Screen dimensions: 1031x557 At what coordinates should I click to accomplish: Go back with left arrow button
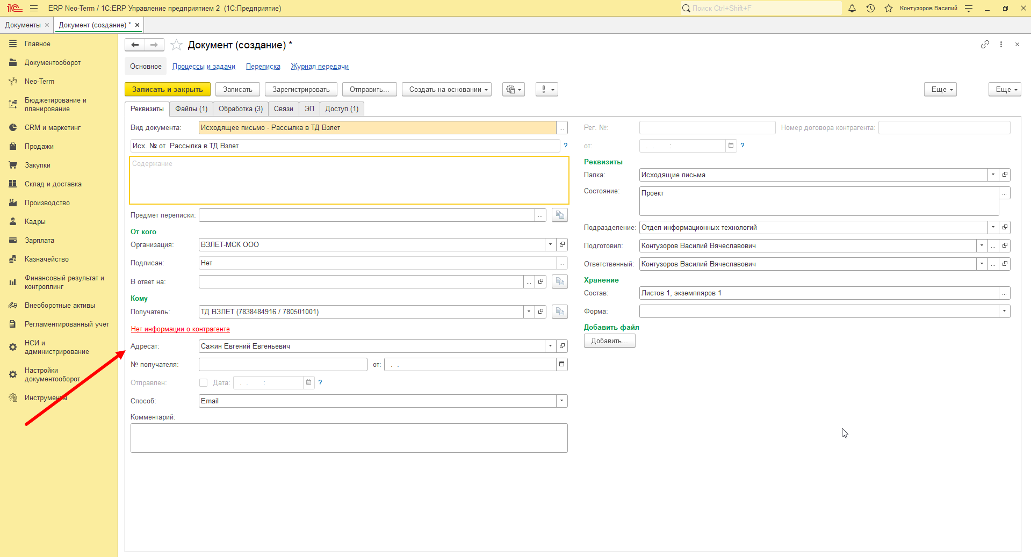pos(135,45)
